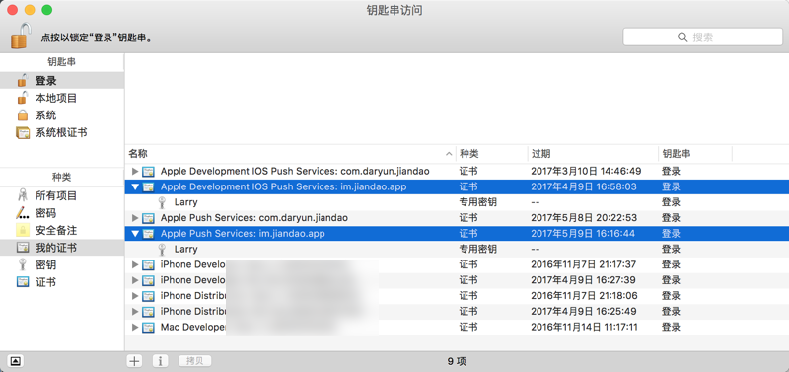Select Apple Push Services: im.jiandao.app
This screenshot has height=372, width=789.
pos(243,234)
